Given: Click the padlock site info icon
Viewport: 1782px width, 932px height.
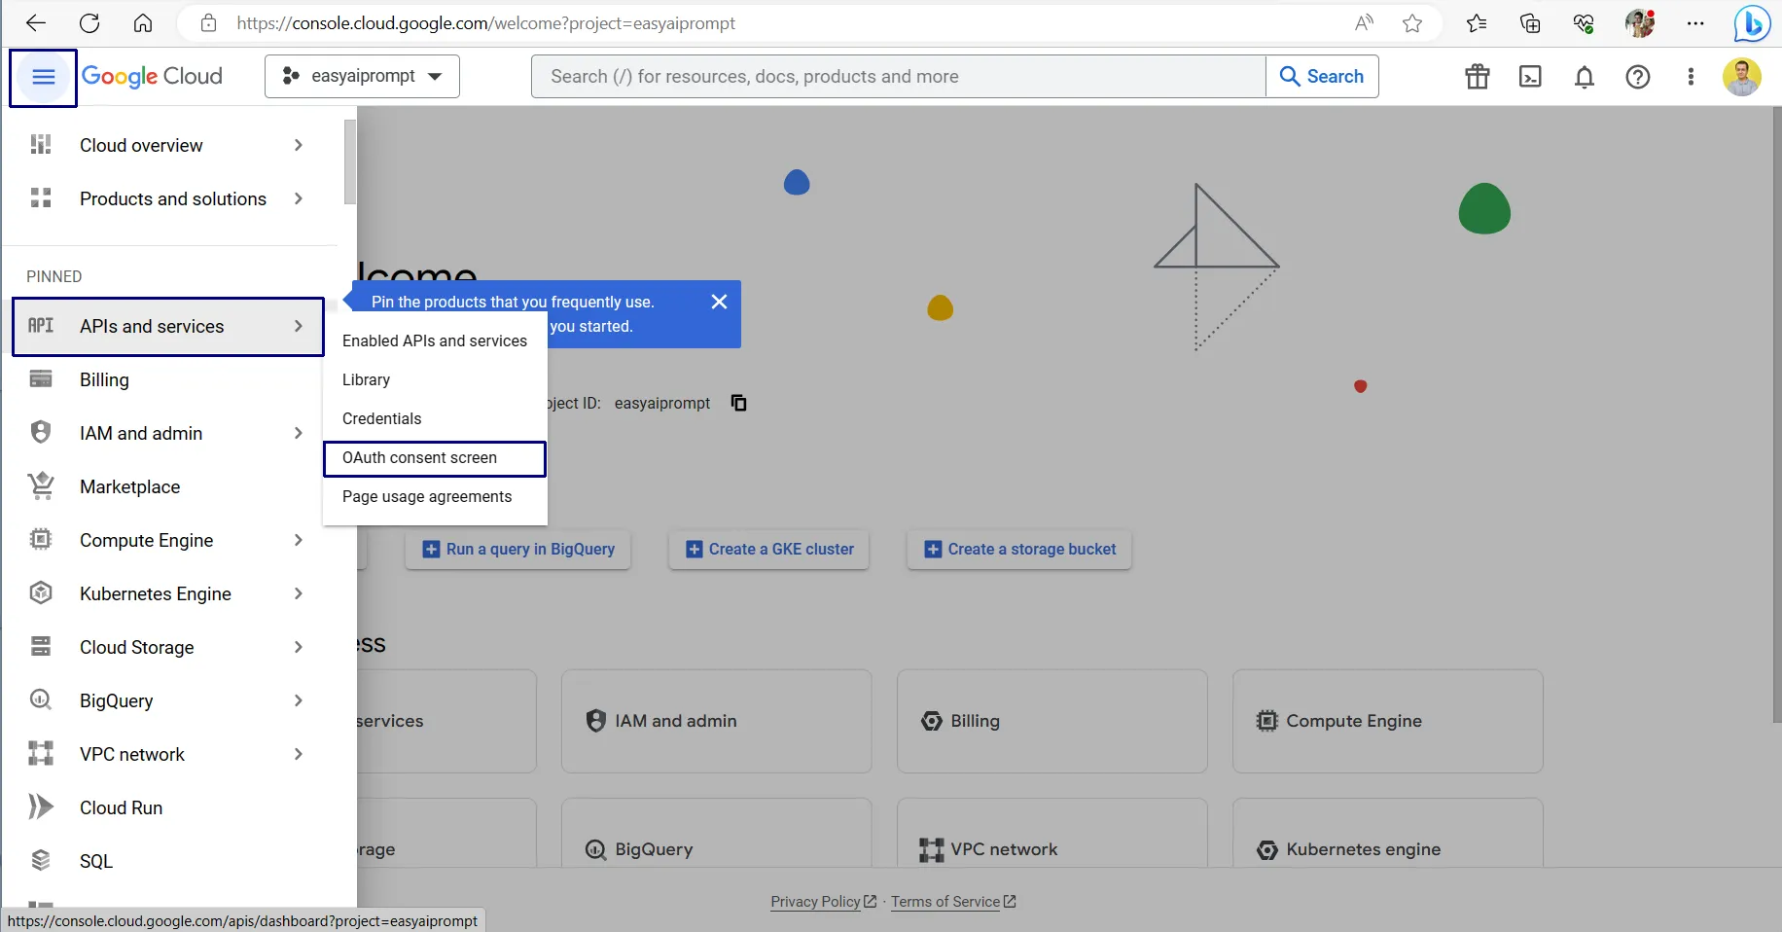Looking at the screenshot, I should pos(208,23).
